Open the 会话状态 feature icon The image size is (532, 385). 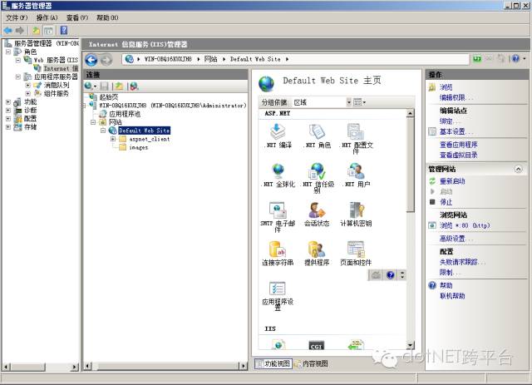point(317,215)
